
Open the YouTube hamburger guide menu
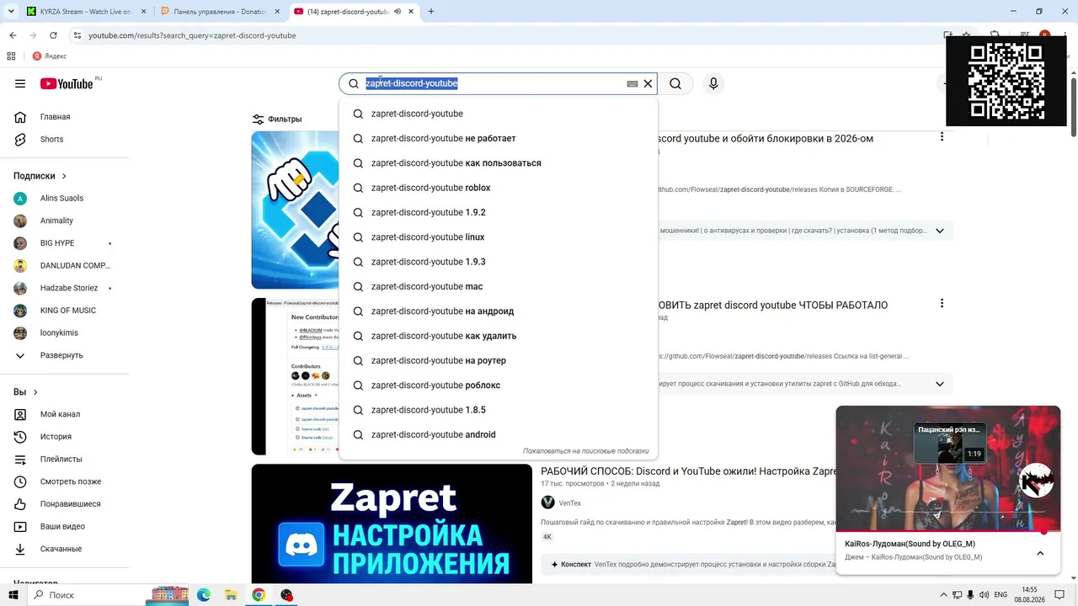coord(20,83)
